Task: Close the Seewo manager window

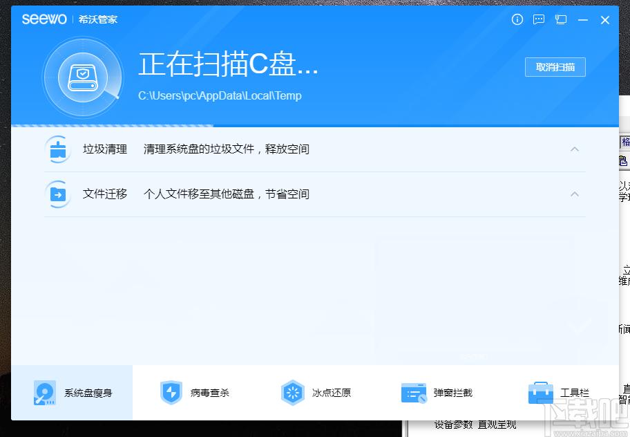Action: tap(604, 19)
